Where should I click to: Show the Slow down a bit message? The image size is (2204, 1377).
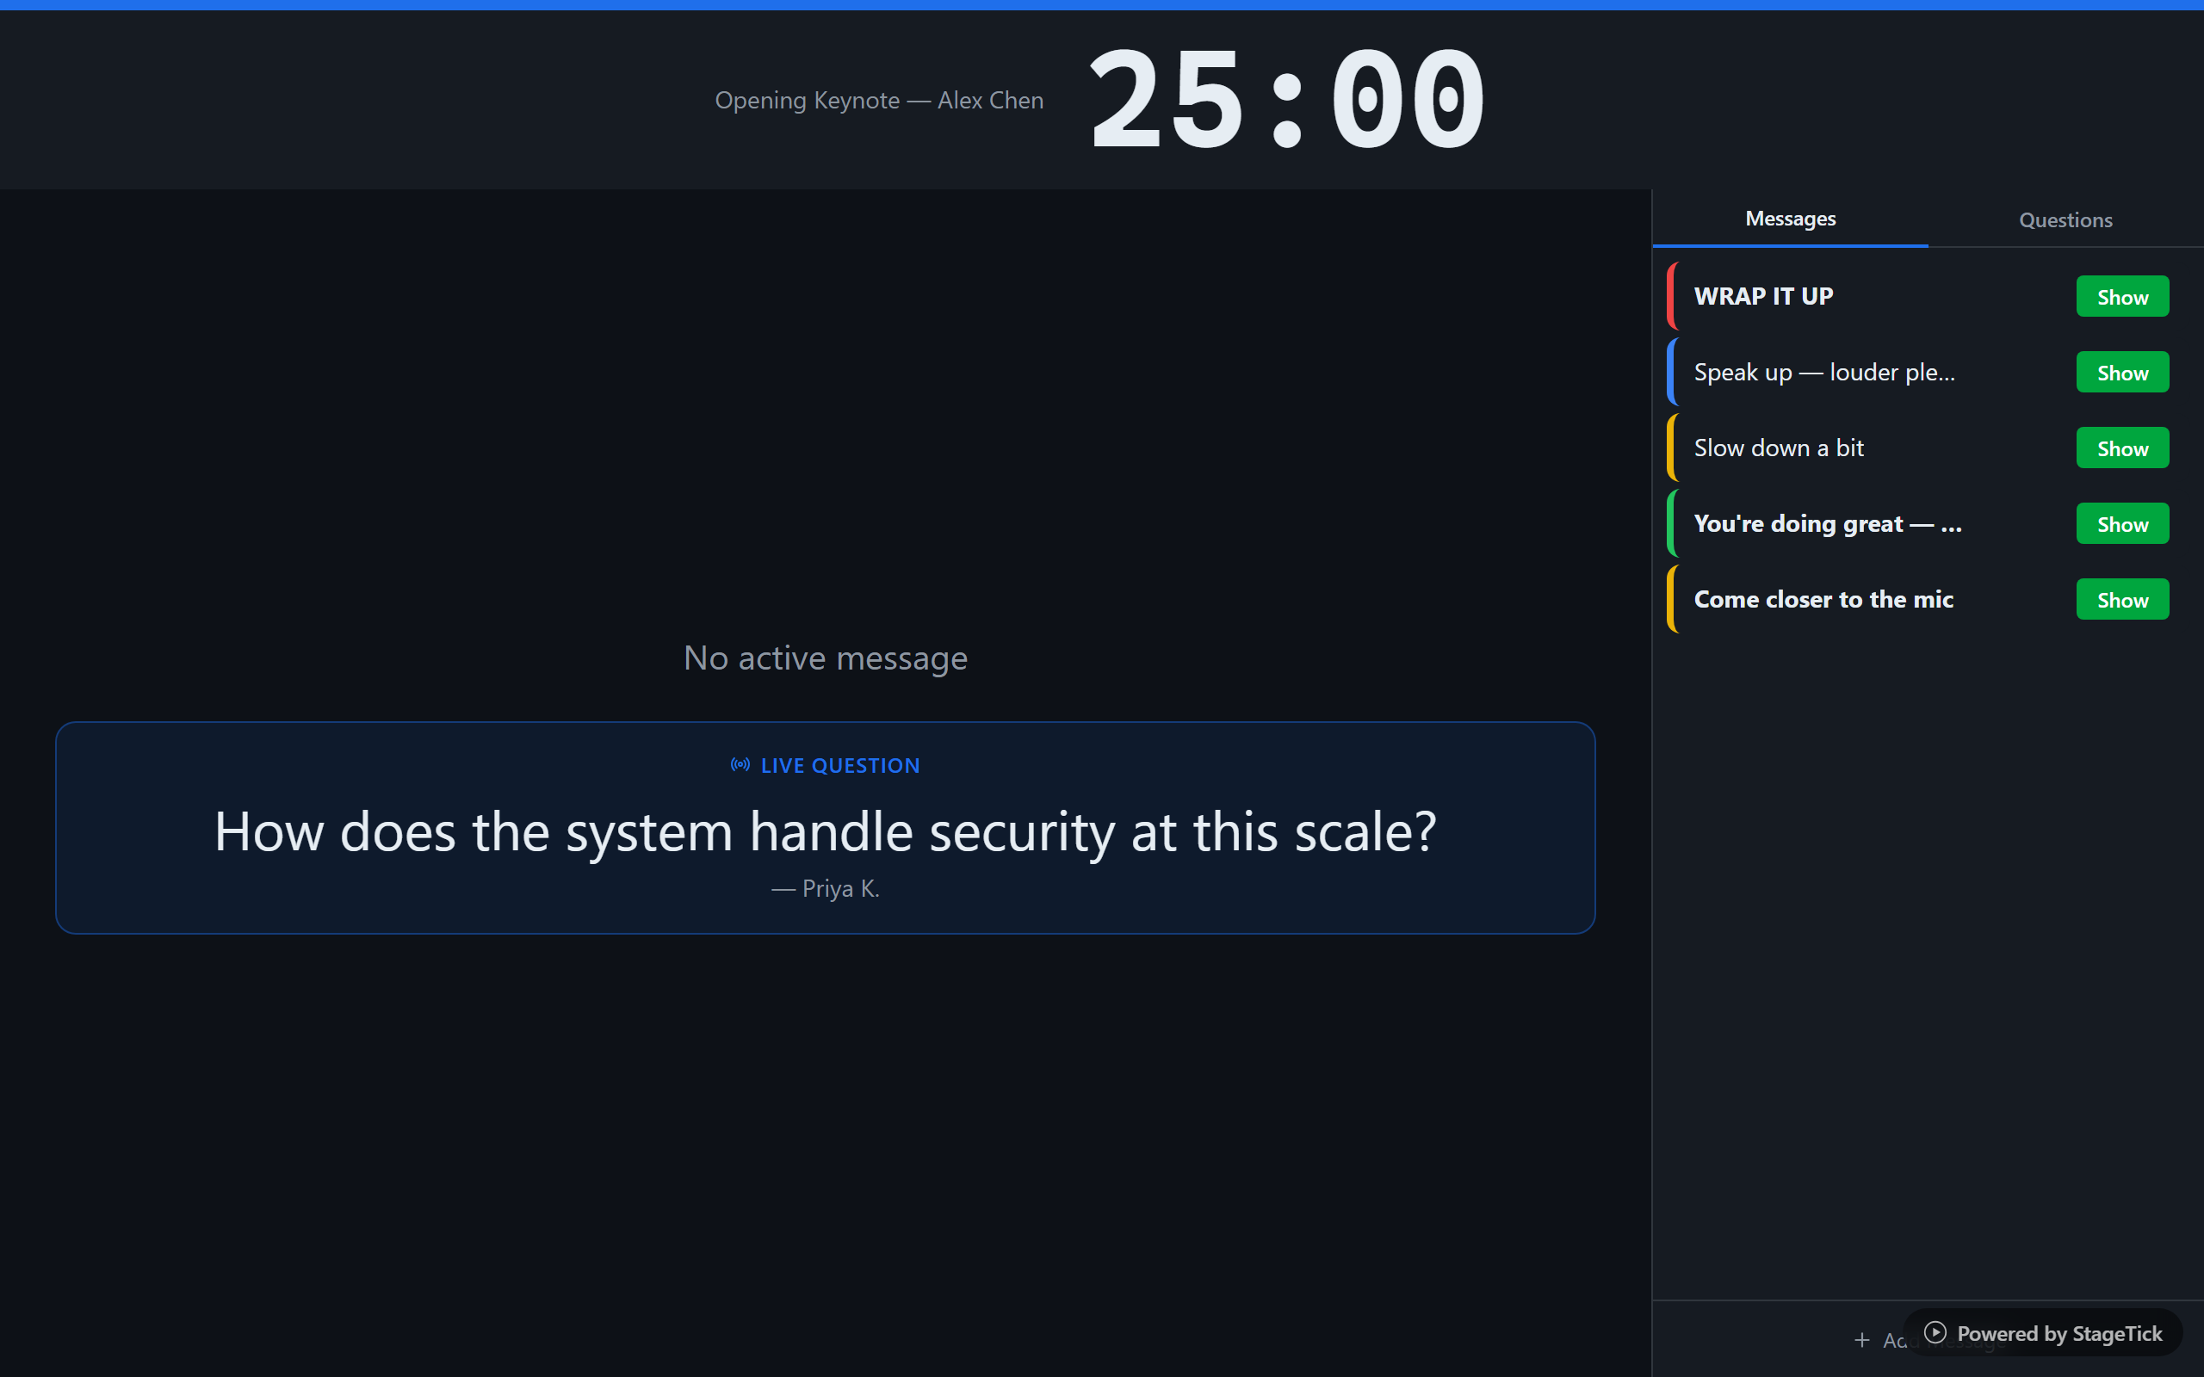[2121, 448]
